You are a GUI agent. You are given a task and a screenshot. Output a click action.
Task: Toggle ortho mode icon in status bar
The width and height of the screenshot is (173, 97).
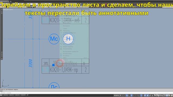(x=129, y=95)
